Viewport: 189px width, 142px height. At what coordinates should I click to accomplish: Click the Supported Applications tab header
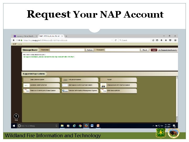click(x=34, y=74)
